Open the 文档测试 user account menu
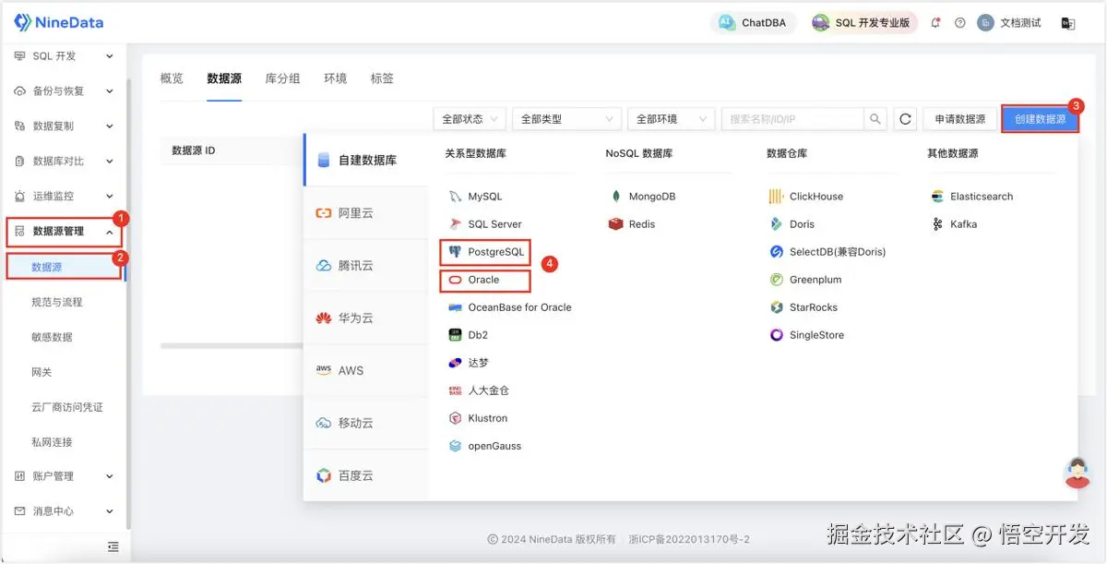 (1009, 23)
